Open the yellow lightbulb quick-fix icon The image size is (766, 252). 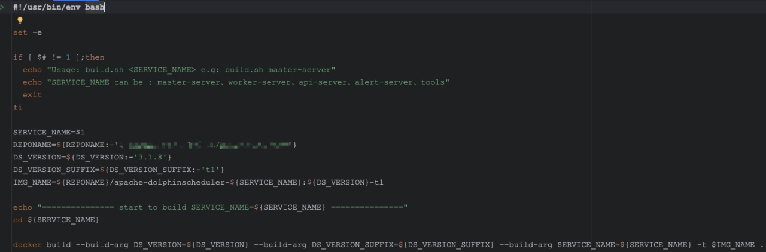click(20, 20)
